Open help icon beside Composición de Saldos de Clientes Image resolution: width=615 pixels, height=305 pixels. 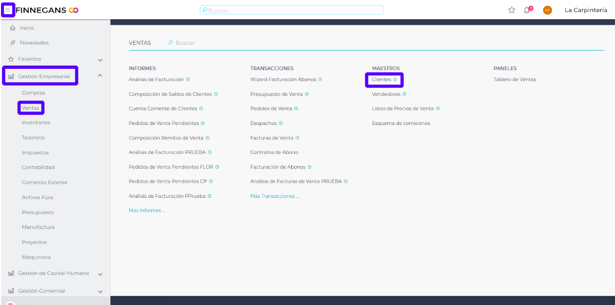216,94
